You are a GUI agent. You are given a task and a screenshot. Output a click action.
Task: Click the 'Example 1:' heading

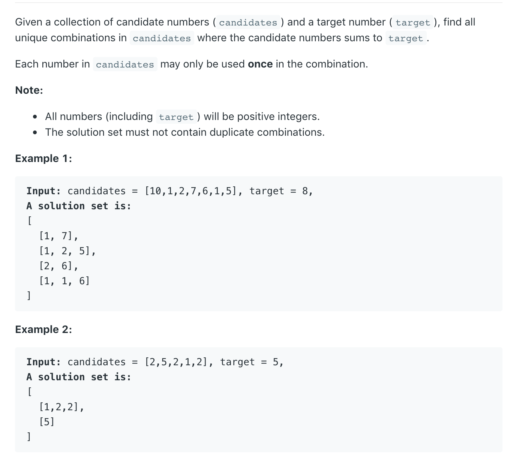(43, 159)
